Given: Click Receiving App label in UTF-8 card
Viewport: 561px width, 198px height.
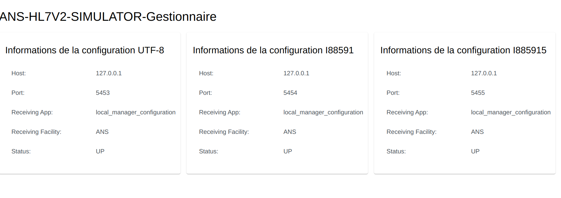Looking at the screenshot, I should click(32, 112).
